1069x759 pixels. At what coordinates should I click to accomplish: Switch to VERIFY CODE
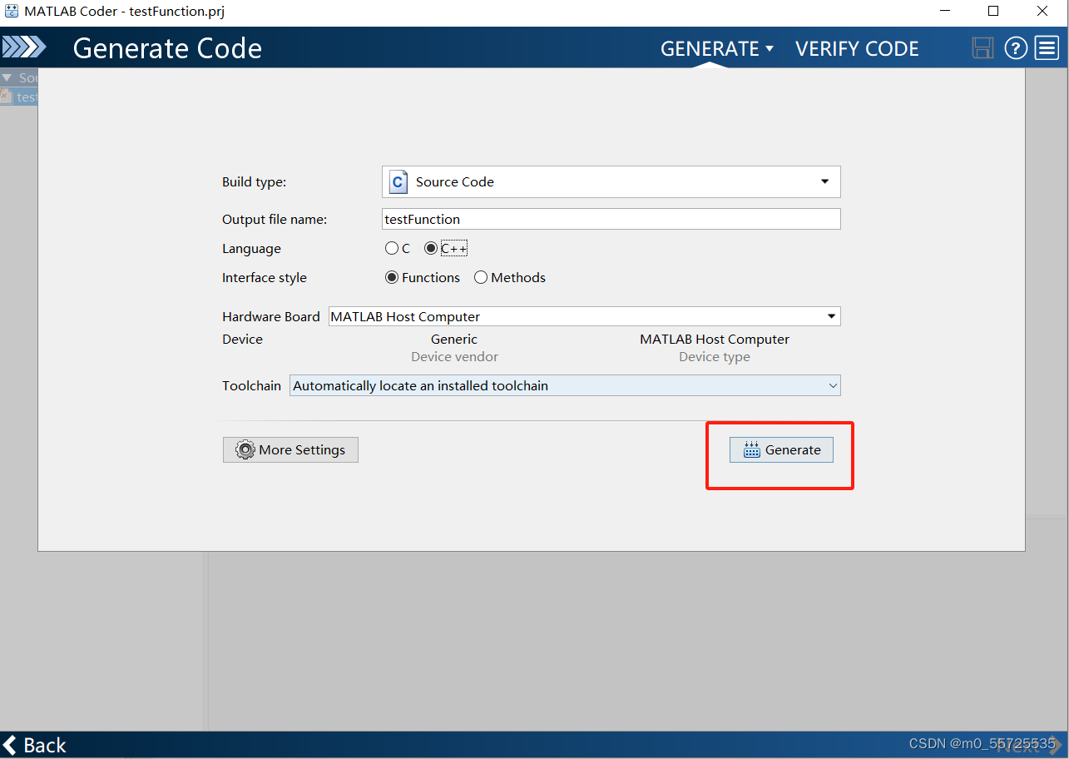857,48
